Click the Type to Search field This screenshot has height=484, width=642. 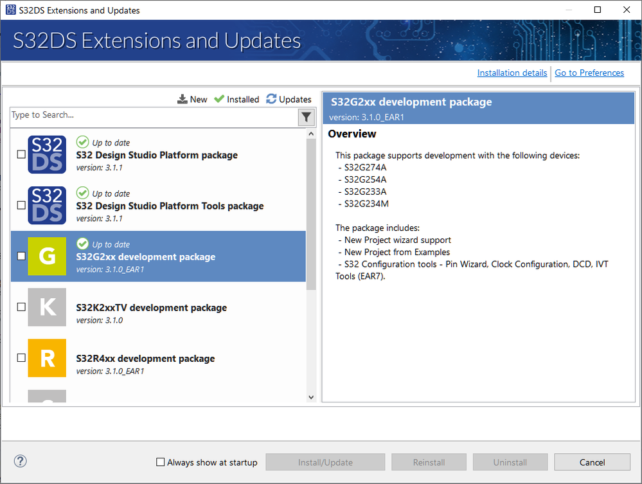coord(129,117)
